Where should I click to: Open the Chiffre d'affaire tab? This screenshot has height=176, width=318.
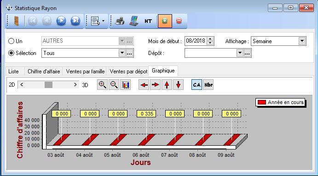pyautogui.click(x=44, y=71)
